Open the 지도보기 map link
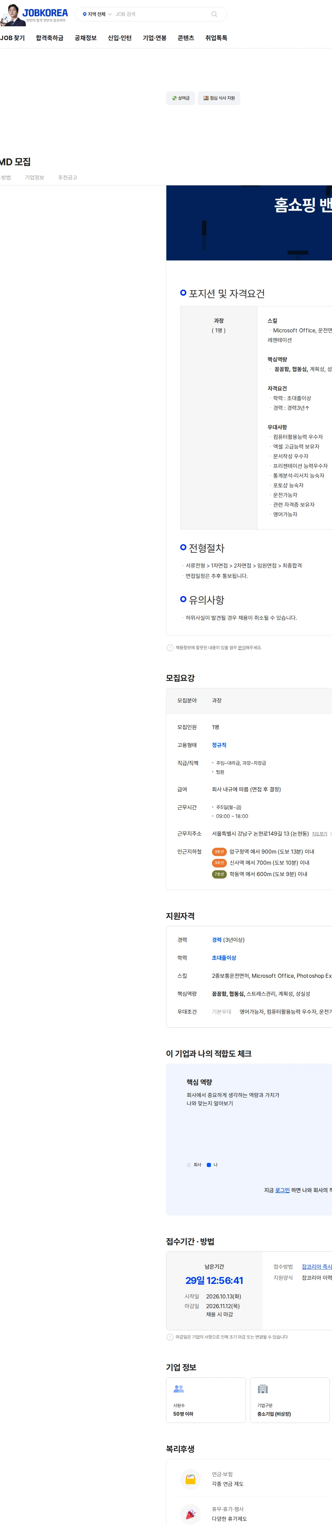The image size is (332, 1525). [320, 834]
